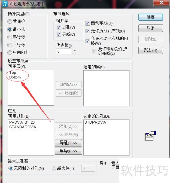The width and height of the screenshot is (170, 183).
Task: Select PROVIA_31_20 in available vias
Action: point(22,122)
